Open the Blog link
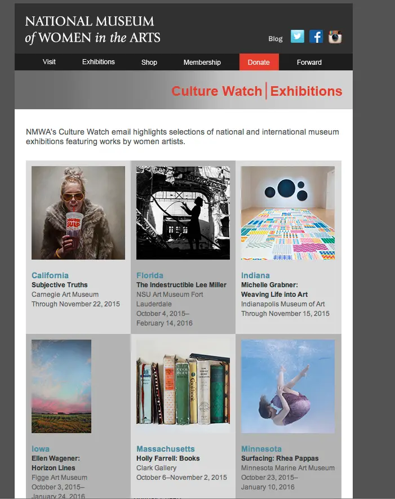This screenshot has width=395, height=499. [276, 38]
